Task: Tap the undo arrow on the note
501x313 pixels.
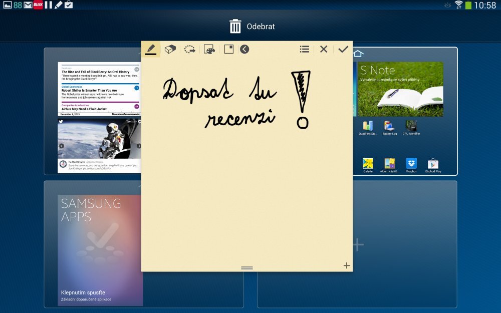Action: click(244, 49)
